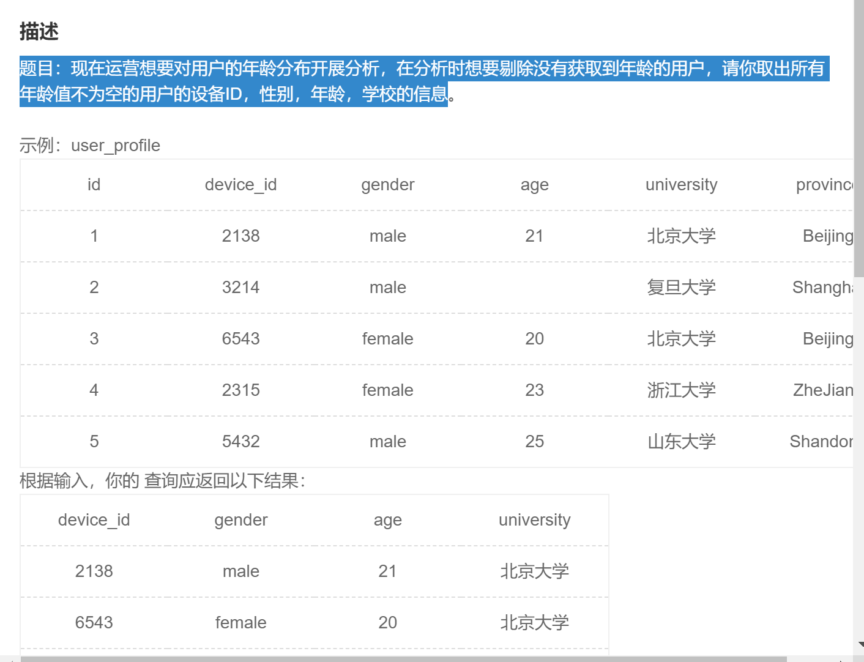Screen dimensions: 864x662
Task: Click the scroll down arrow at bottom right
Action: [x=860, y=644]
